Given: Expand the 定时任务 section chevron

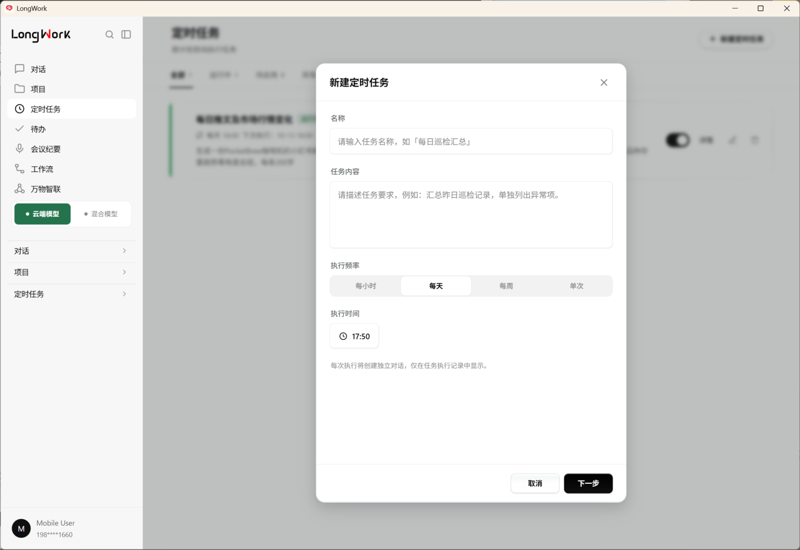Looking at the screenshot, I should (124, 294).
